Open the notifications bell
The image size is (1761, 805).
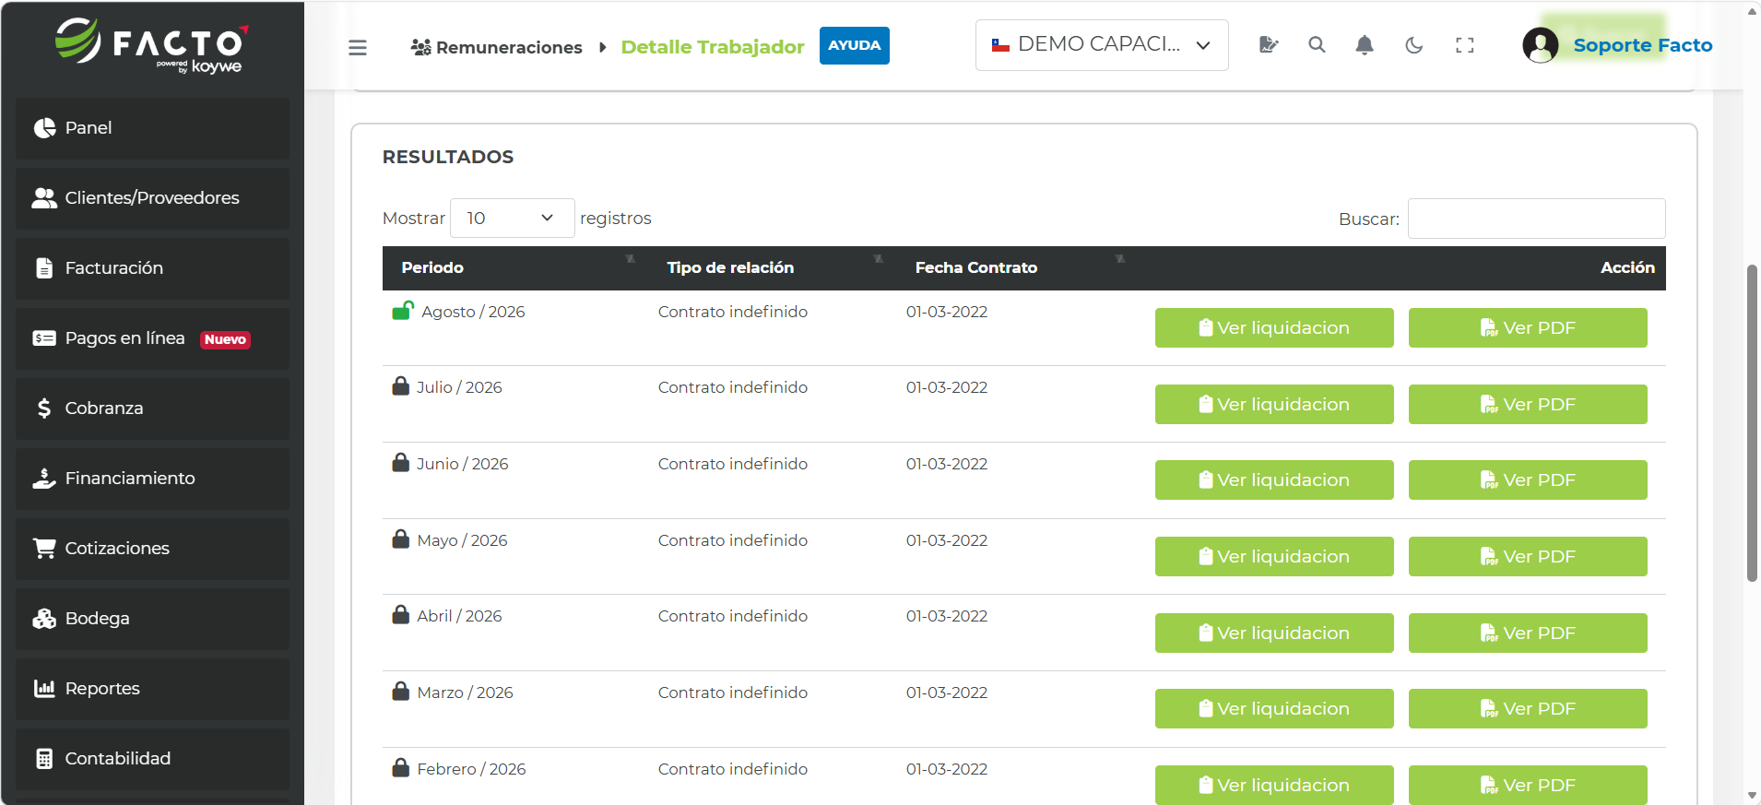(1365, 44)
